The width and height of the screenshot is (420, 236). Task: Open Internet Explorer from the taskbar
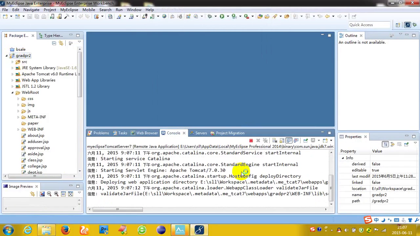27,230
